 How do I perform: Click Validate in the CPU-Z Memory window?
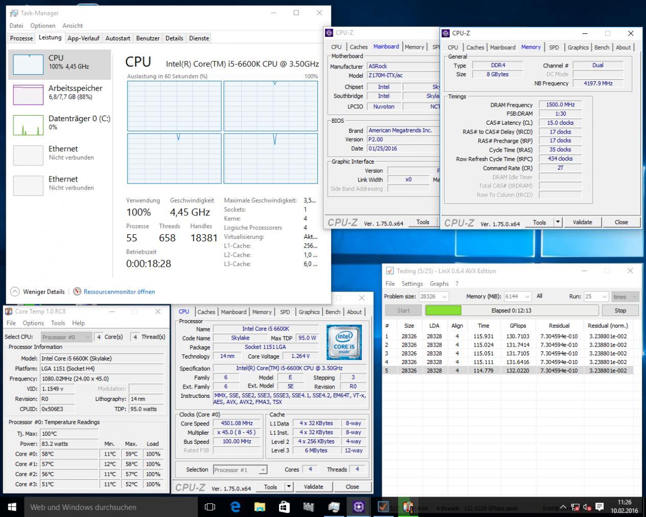point(582,222)
